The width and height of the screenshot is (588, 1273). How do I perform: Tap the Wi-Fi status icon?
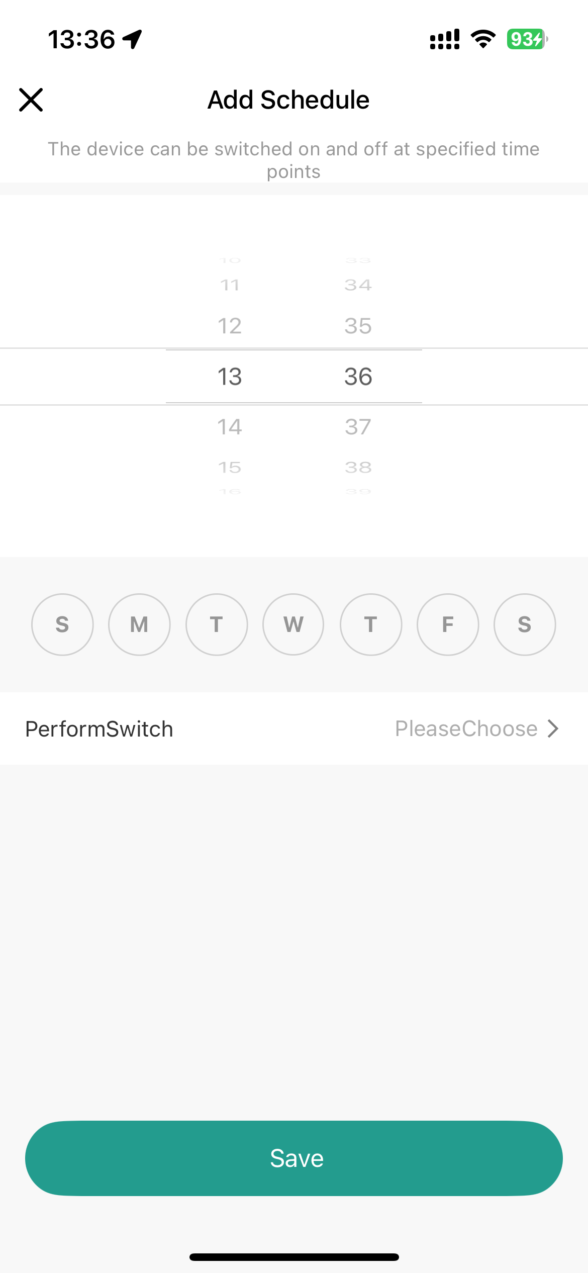point(483,39)
